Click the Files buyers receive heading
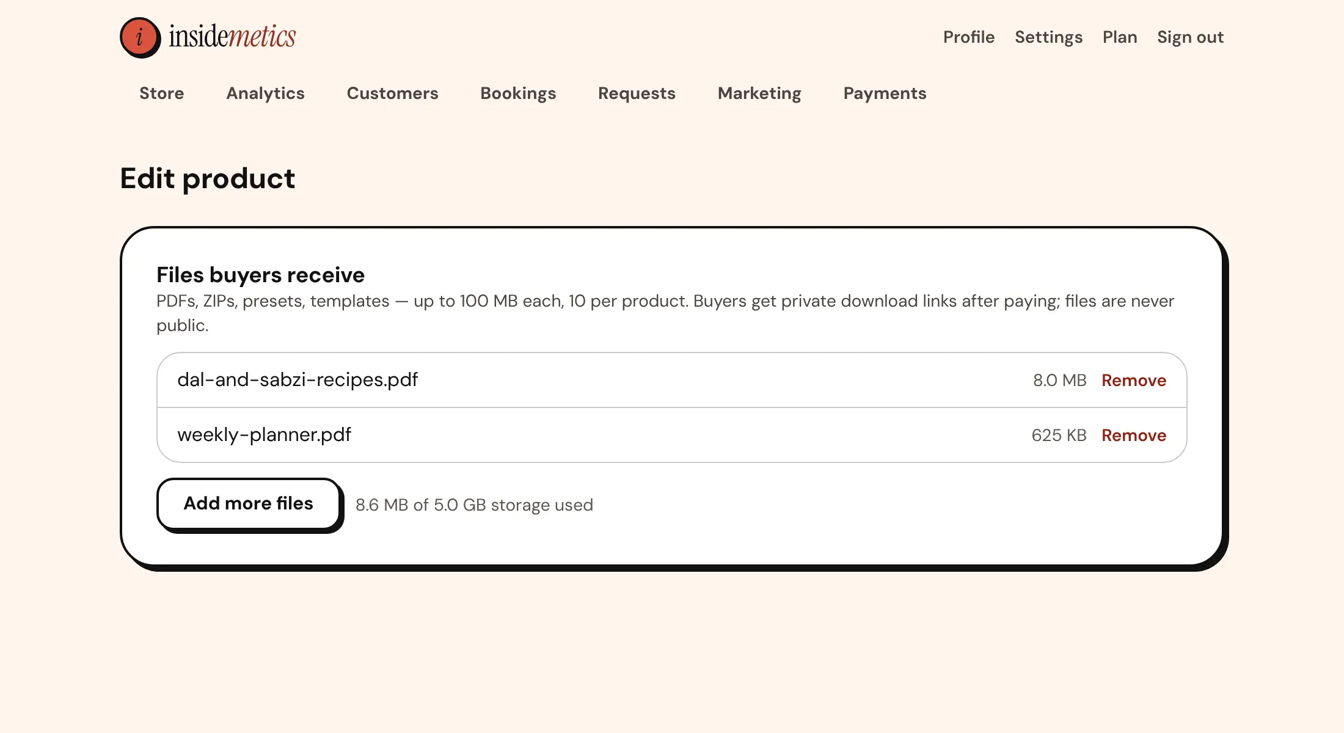The height and width of the screenshot is (733, 1344). pos(260,275)
